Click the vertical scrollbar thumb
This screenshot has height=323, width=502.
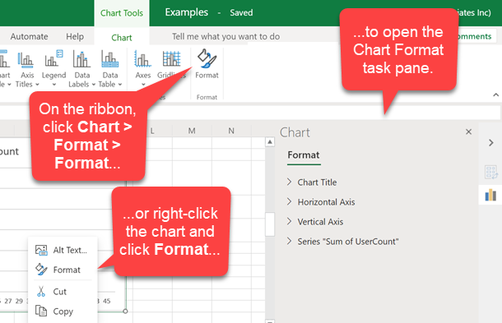tap(270, 224)
